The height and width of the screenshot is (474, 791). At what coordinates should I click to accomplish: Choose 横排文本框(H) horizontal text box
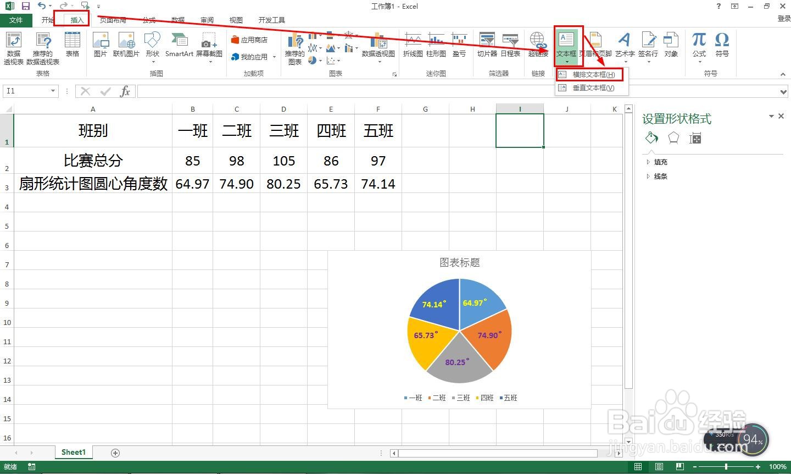(592, 74)
